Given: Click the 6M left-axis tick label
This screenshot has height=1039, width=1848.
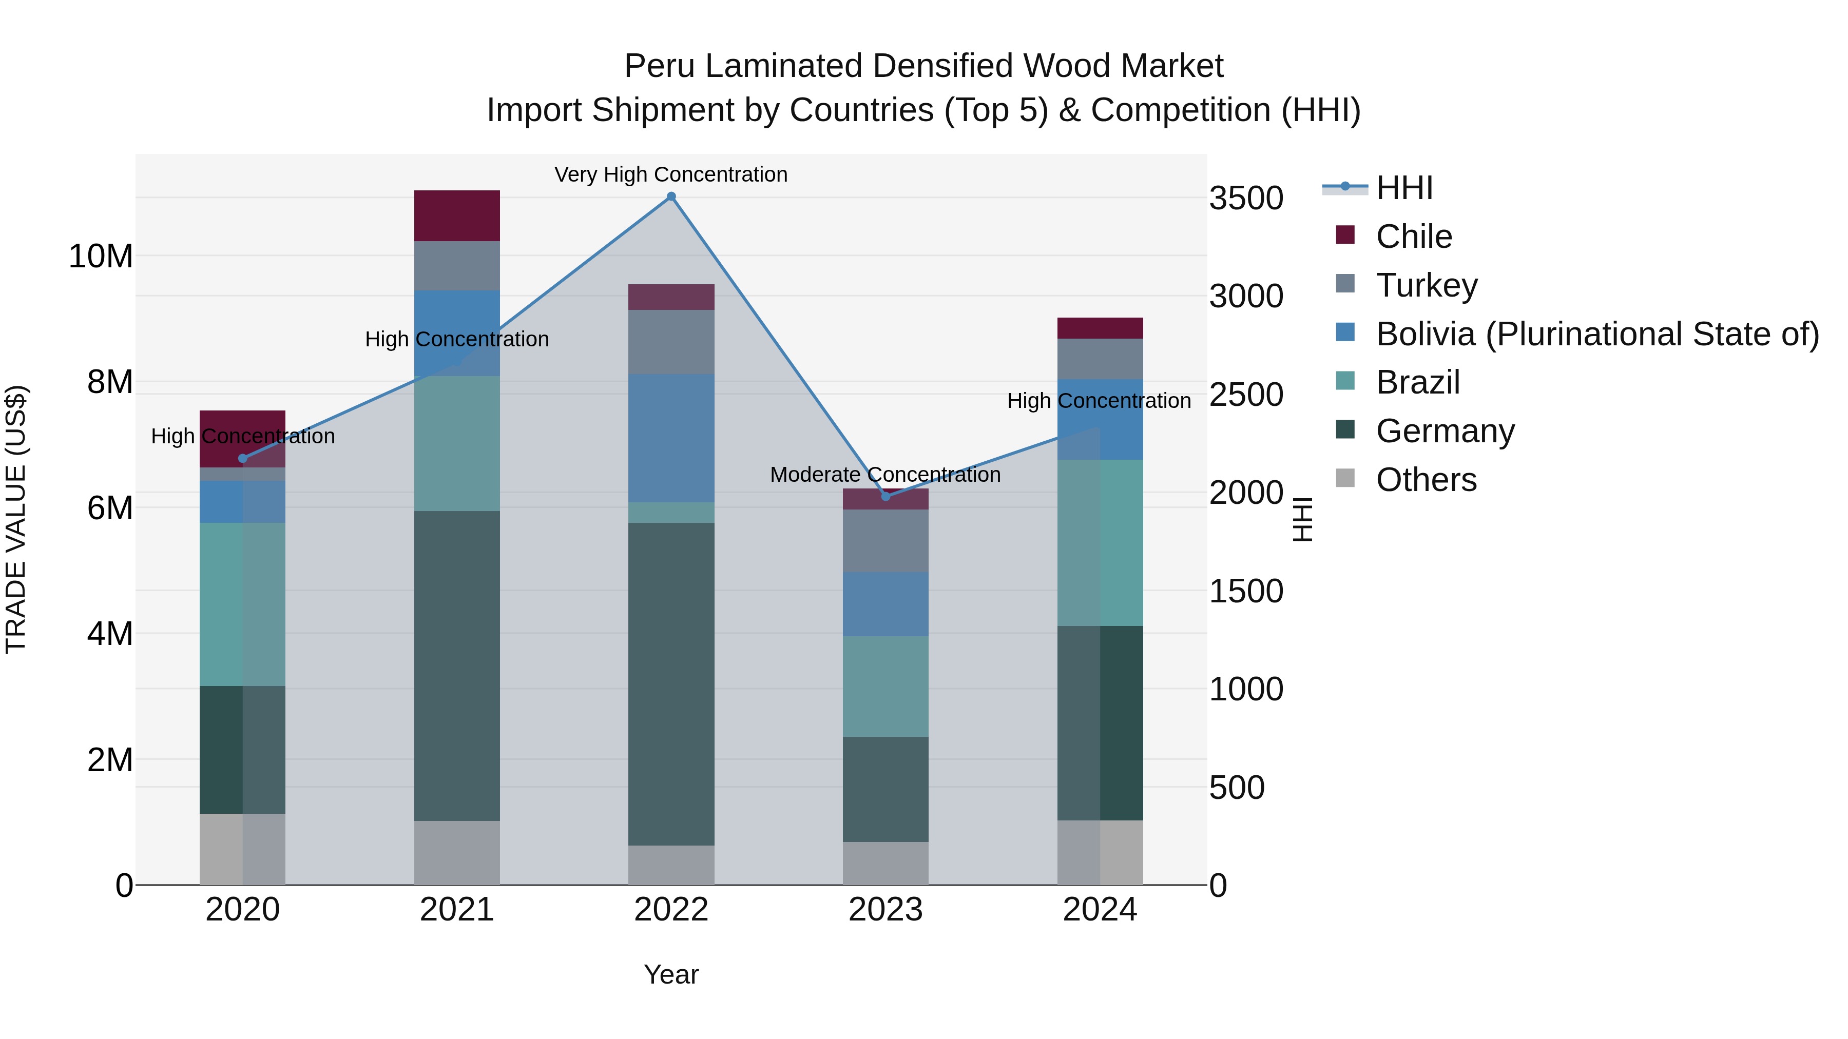Looking at the screenshot, I should (x=110, y=507).
